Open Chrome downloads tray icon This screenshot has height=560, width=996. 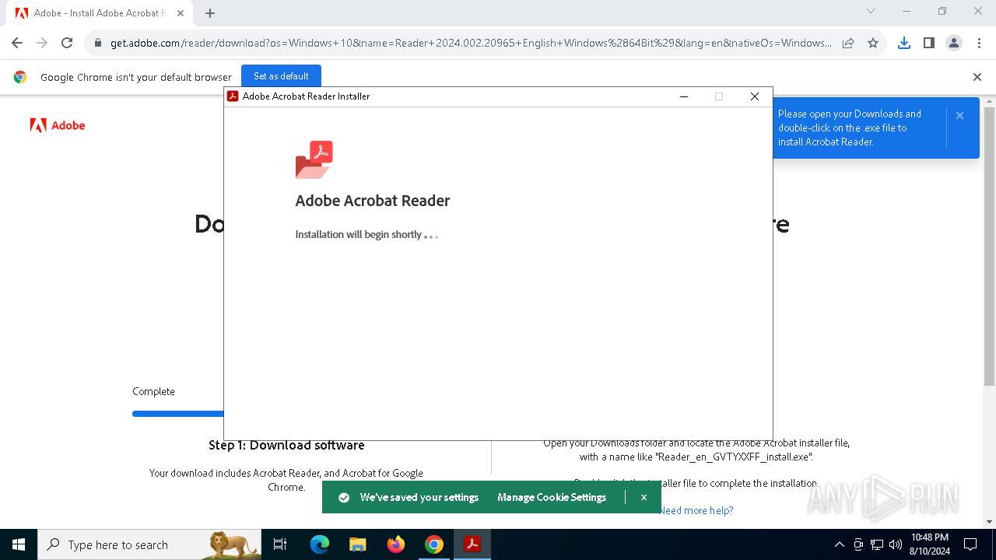click(x=904, y=44)
